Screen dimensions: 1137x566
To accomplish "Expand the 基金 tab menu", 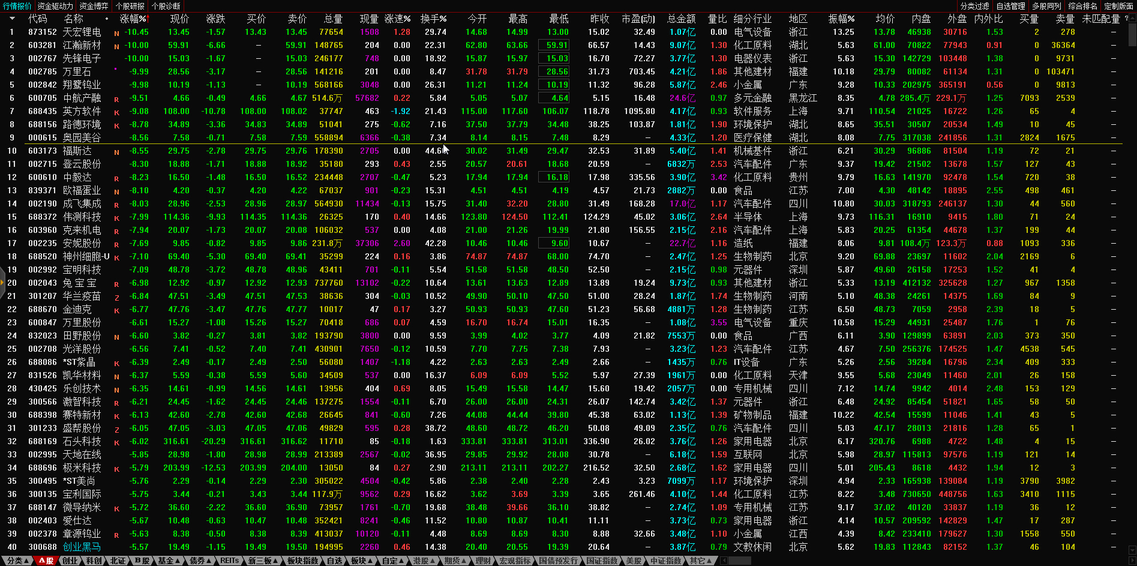I will (169, 561).
